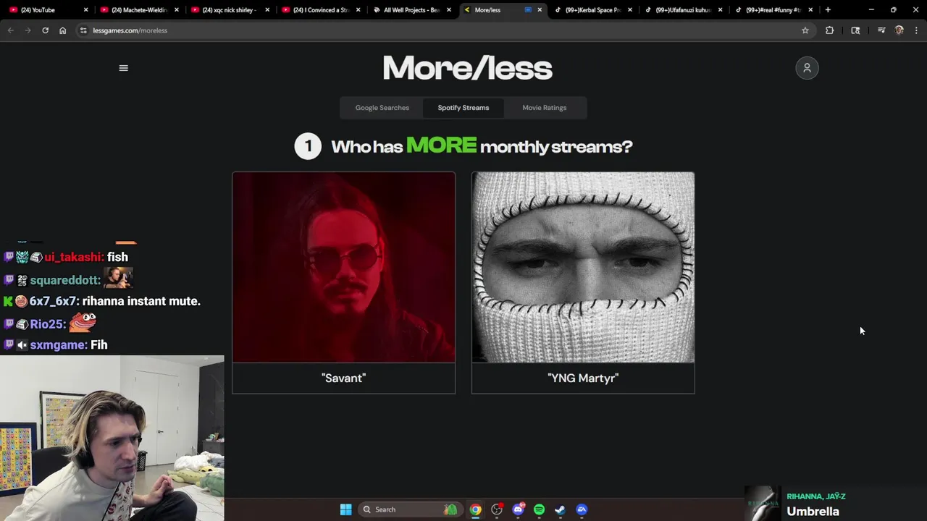Open the hamburger menu on More/less page
The image size is (927, 521).
123,68
